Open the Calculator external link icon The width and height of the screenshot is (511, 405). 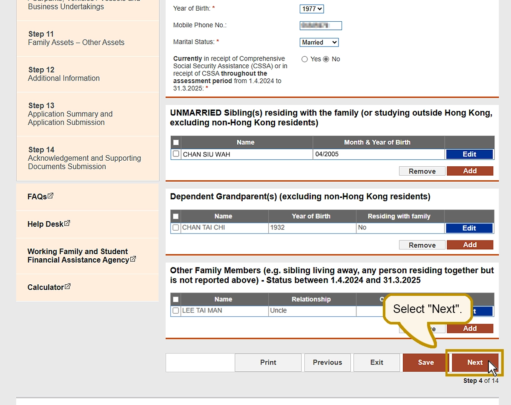[68, 286]
